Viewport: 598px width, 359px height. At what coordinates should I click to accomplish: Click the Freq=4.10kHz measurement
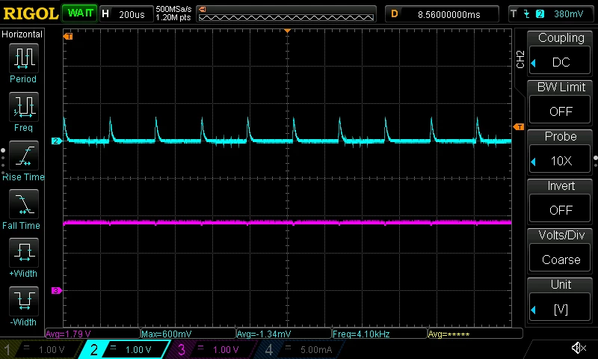click(380, 334)
